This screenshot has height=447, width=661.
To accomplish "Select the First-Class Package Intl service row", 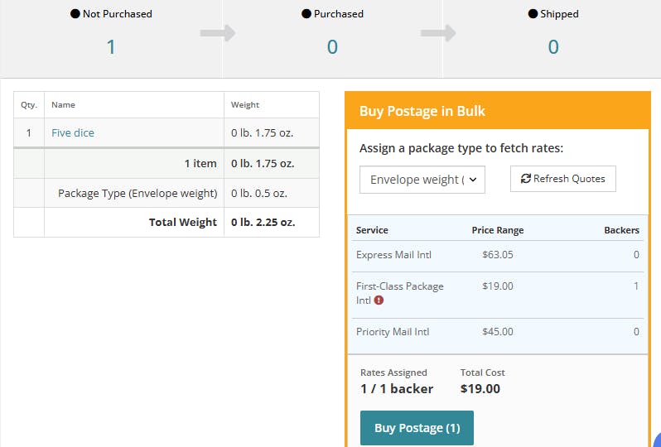I will 497,294.
